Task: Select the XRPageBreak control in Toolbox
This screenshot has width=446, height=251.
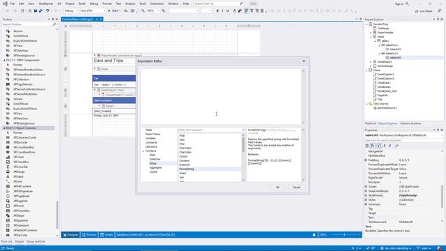Action: pyautogui.click(x=22, y=196)
